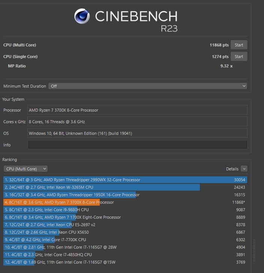Screen dimensions: 264x273
Task: Click the 1274 pts single core score
Action: [x=220, y=57]
